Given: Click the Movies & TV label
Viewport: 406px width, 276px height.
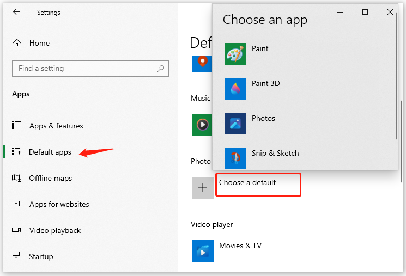Looking at the screenshot, I should point(240,246).
